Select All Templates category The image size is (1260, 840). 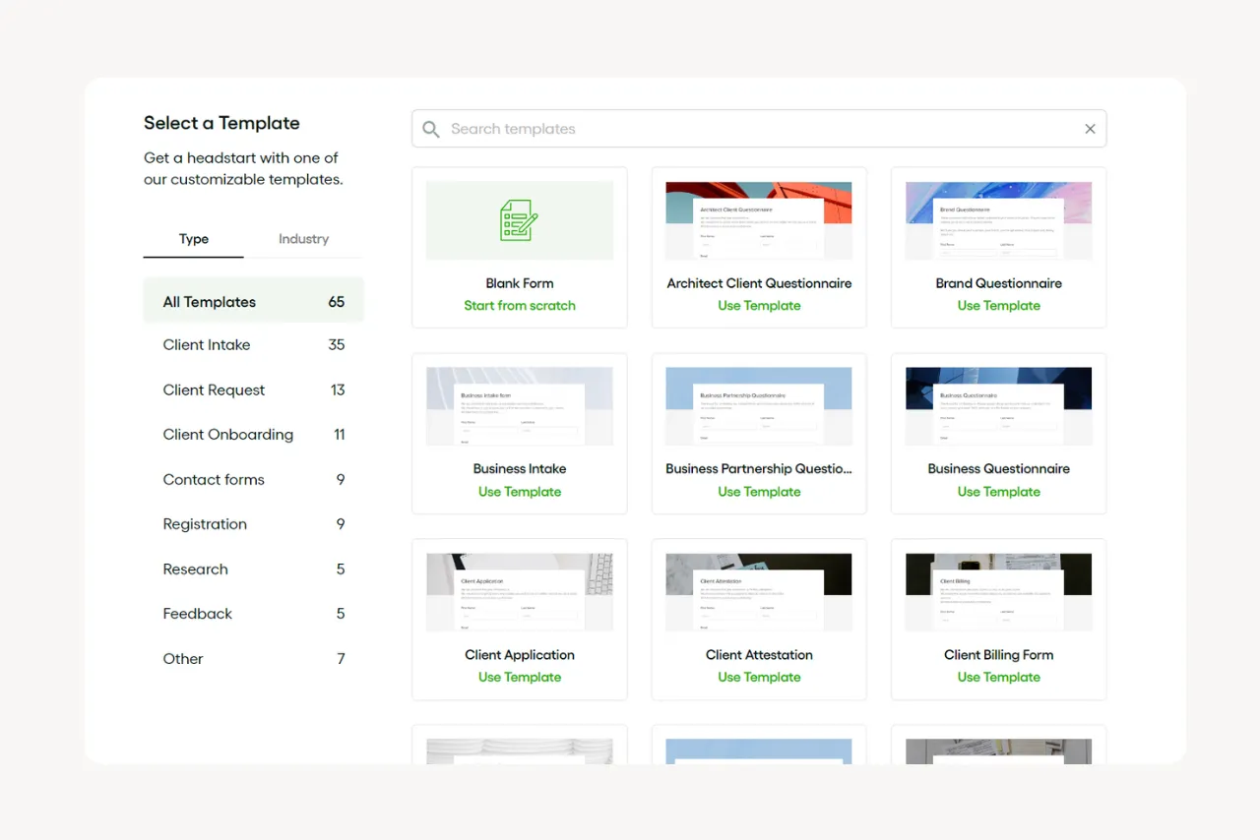pos(254,302)
